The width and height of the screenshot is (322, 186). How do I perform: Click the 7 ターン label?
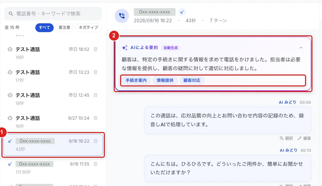coord(218,20)
